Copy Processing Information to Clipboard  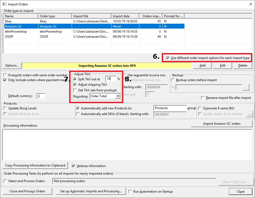click(x=35, y=165)
